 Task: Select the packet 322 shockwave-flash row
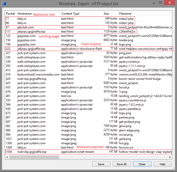click(x=88, y=49)
